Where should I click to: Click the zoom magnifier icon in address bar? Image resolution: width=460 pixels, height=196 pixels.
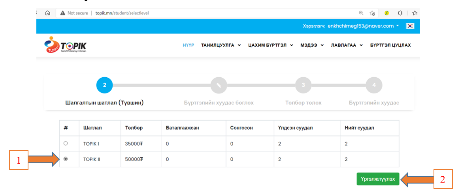click(x=361, y=13)
